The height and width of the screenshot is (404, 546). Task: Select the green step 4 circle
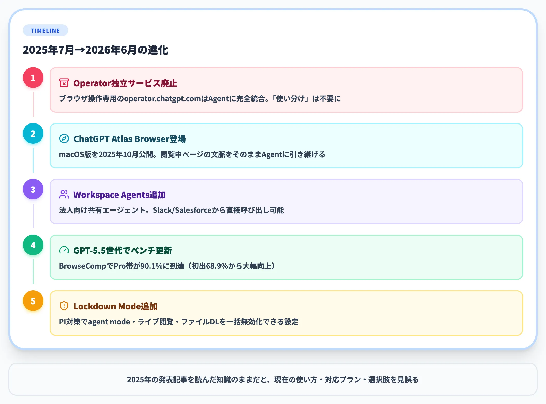click(33, 245)
